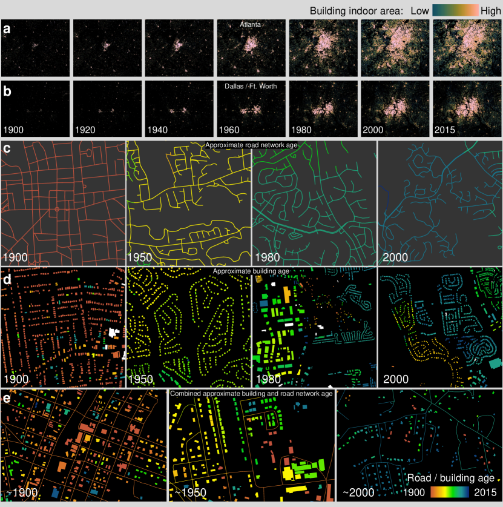Viewport: 503px width, 507px height.
Task: Click the '2015' label on the age legend
Action: [485, 492]
